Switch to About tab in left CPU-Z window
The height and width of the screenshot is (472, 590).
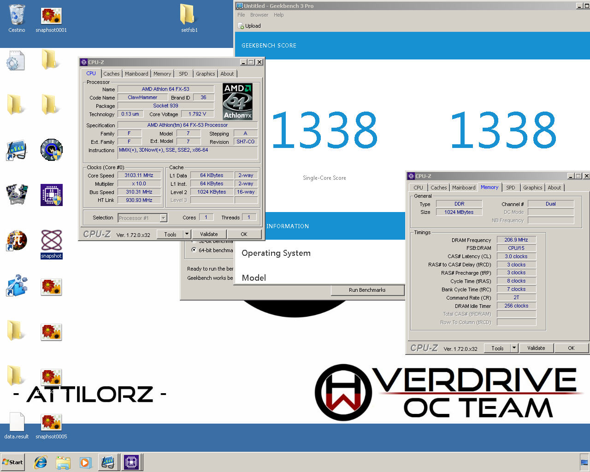pyautogui.click(x=227, y=74)
